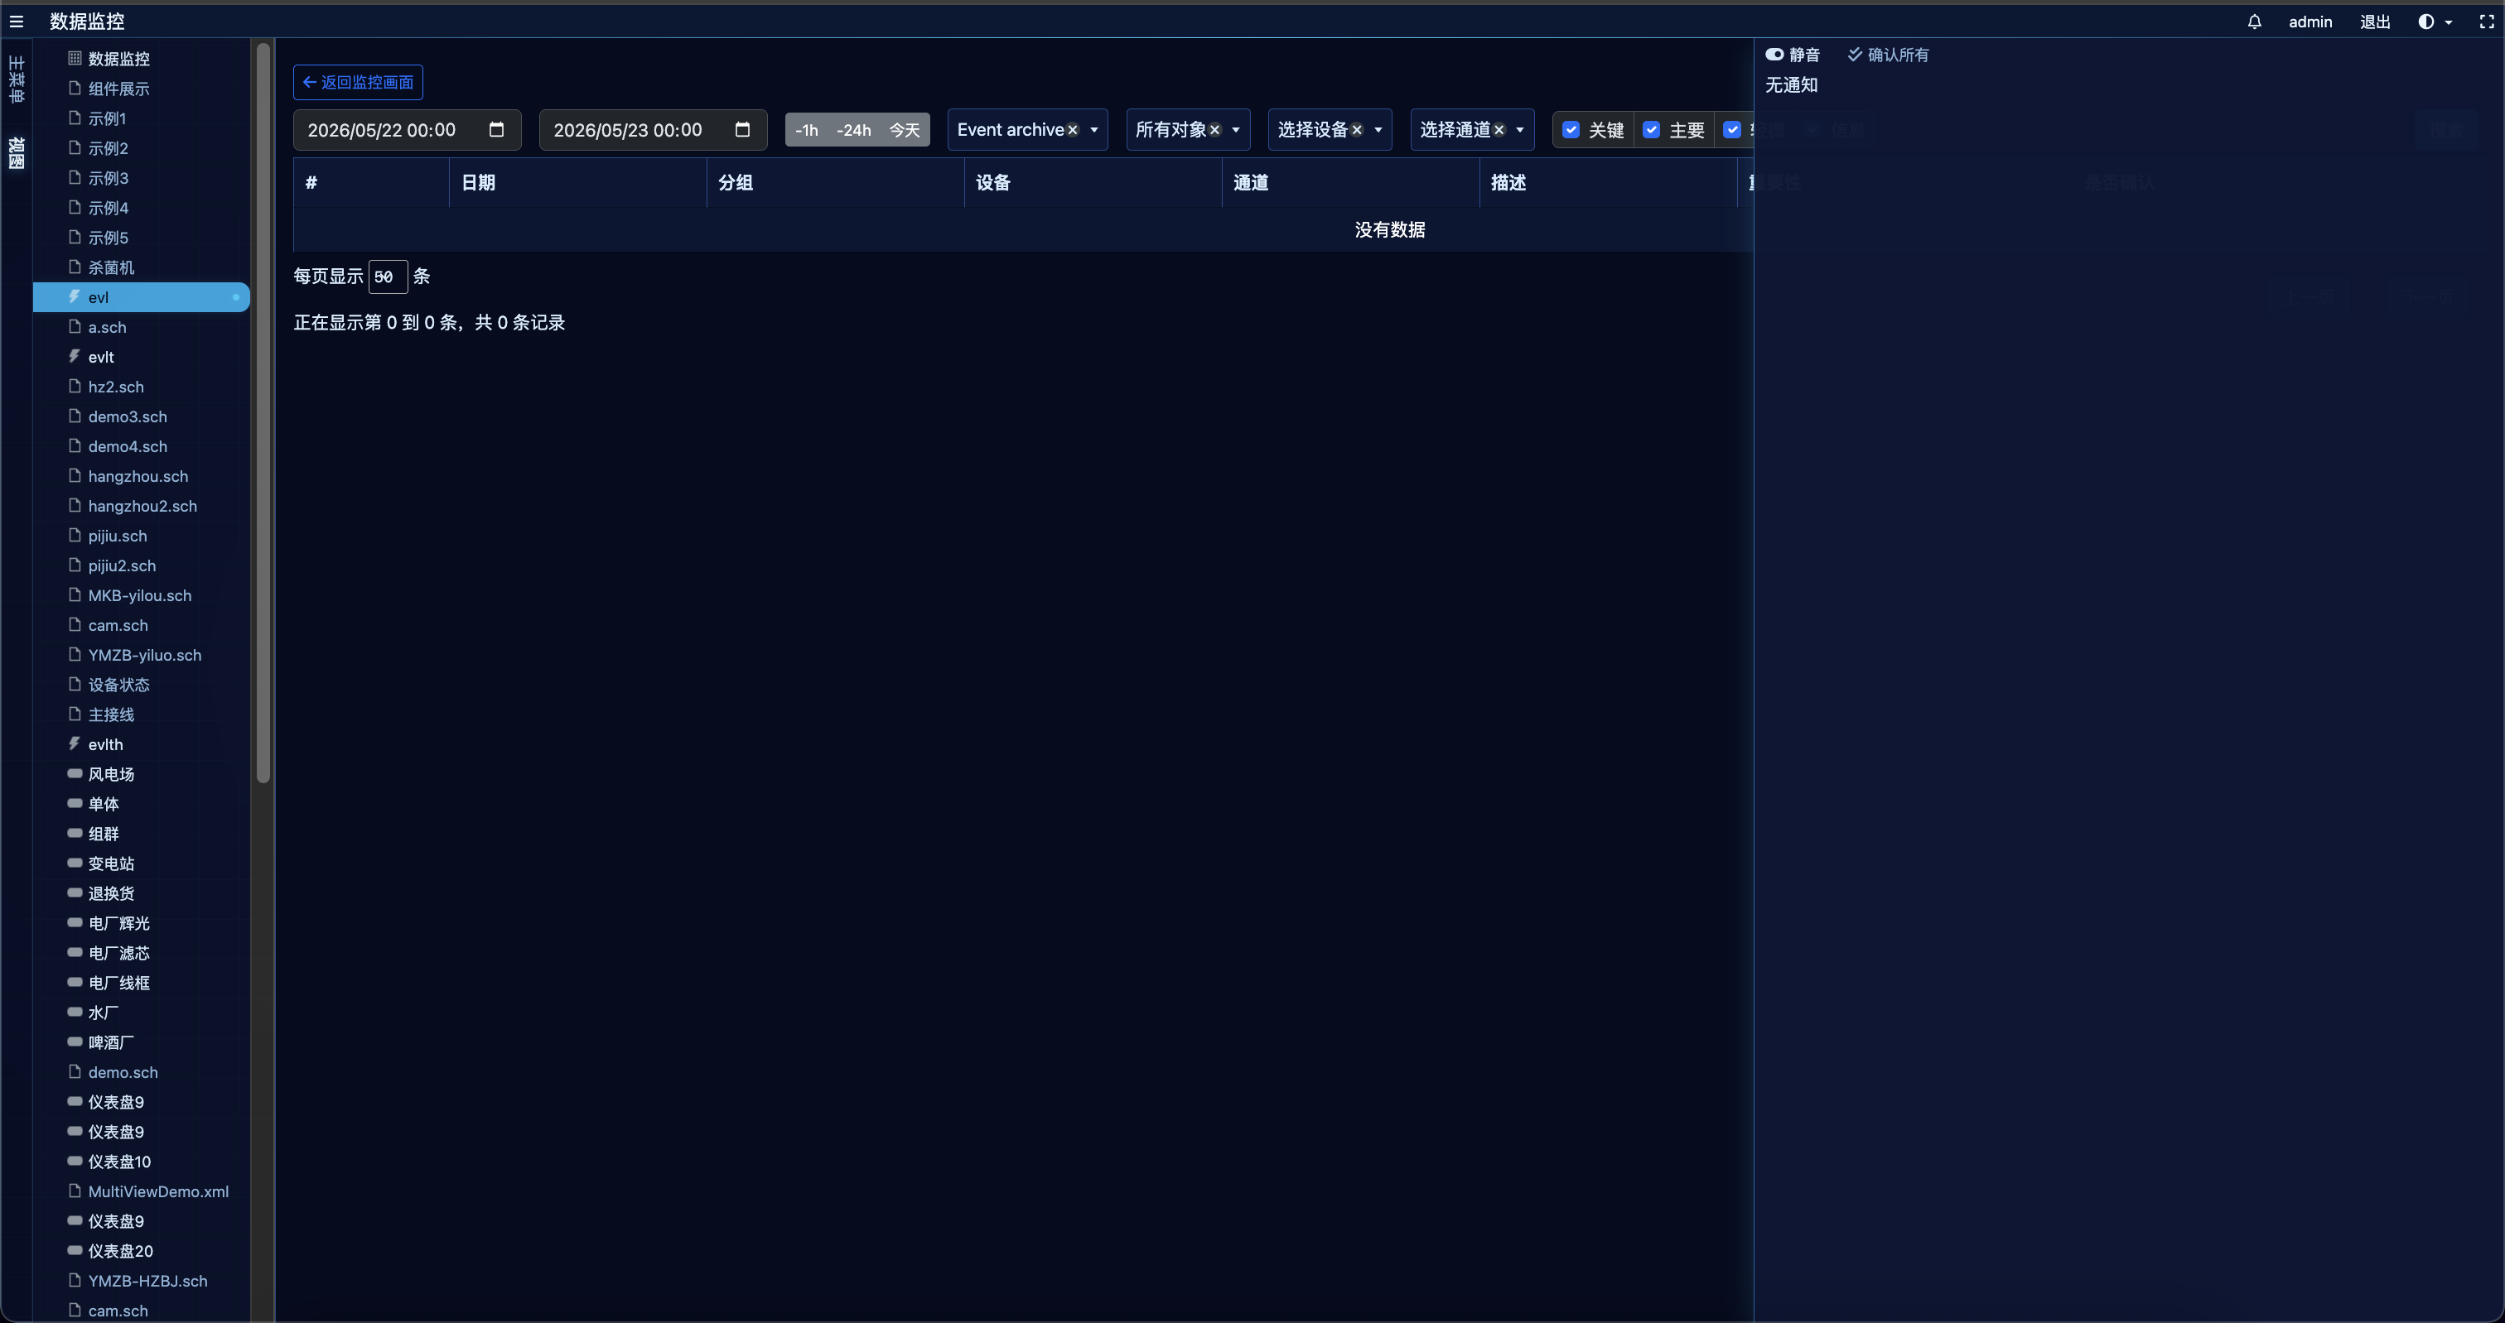Viewport: 2505px width, 1323px height.
Task: Toggle the 主要 severity checkbox
Action: [x=1651, y=129]
